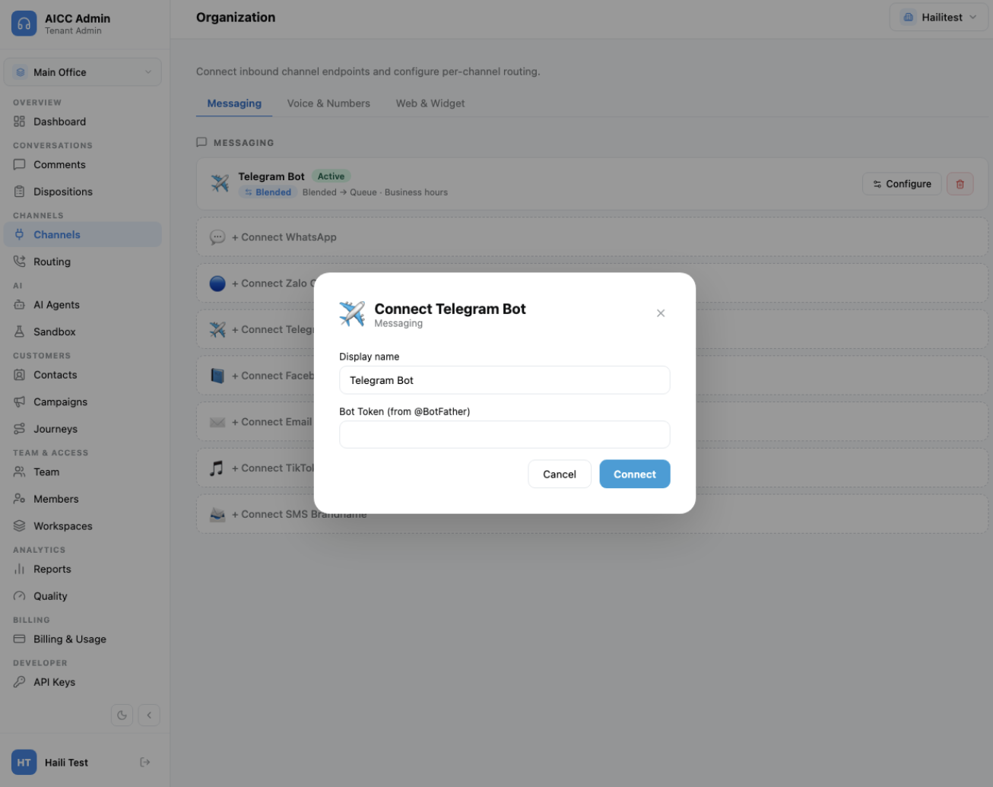Viewport: 993px width, 787px height.
Task: Collapse the sidebar with the chevron button
Action: tap(149, 715)
